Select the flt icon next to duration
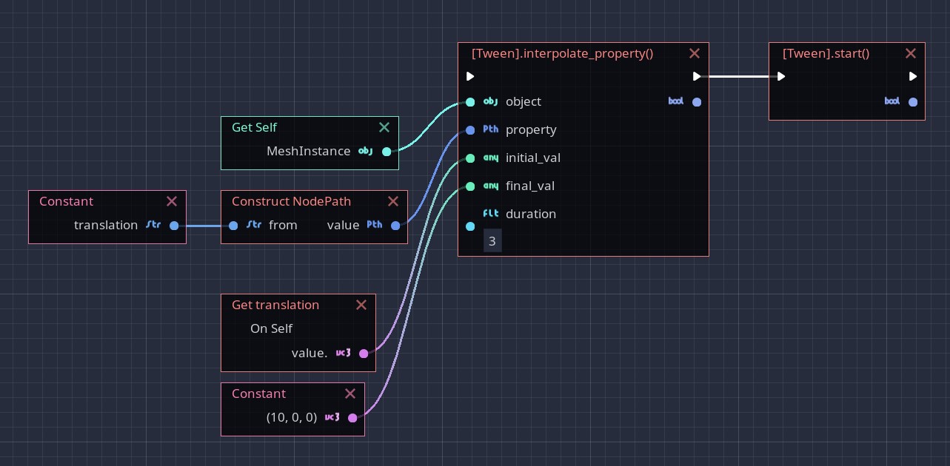The image size is (950, 466). 490,213
